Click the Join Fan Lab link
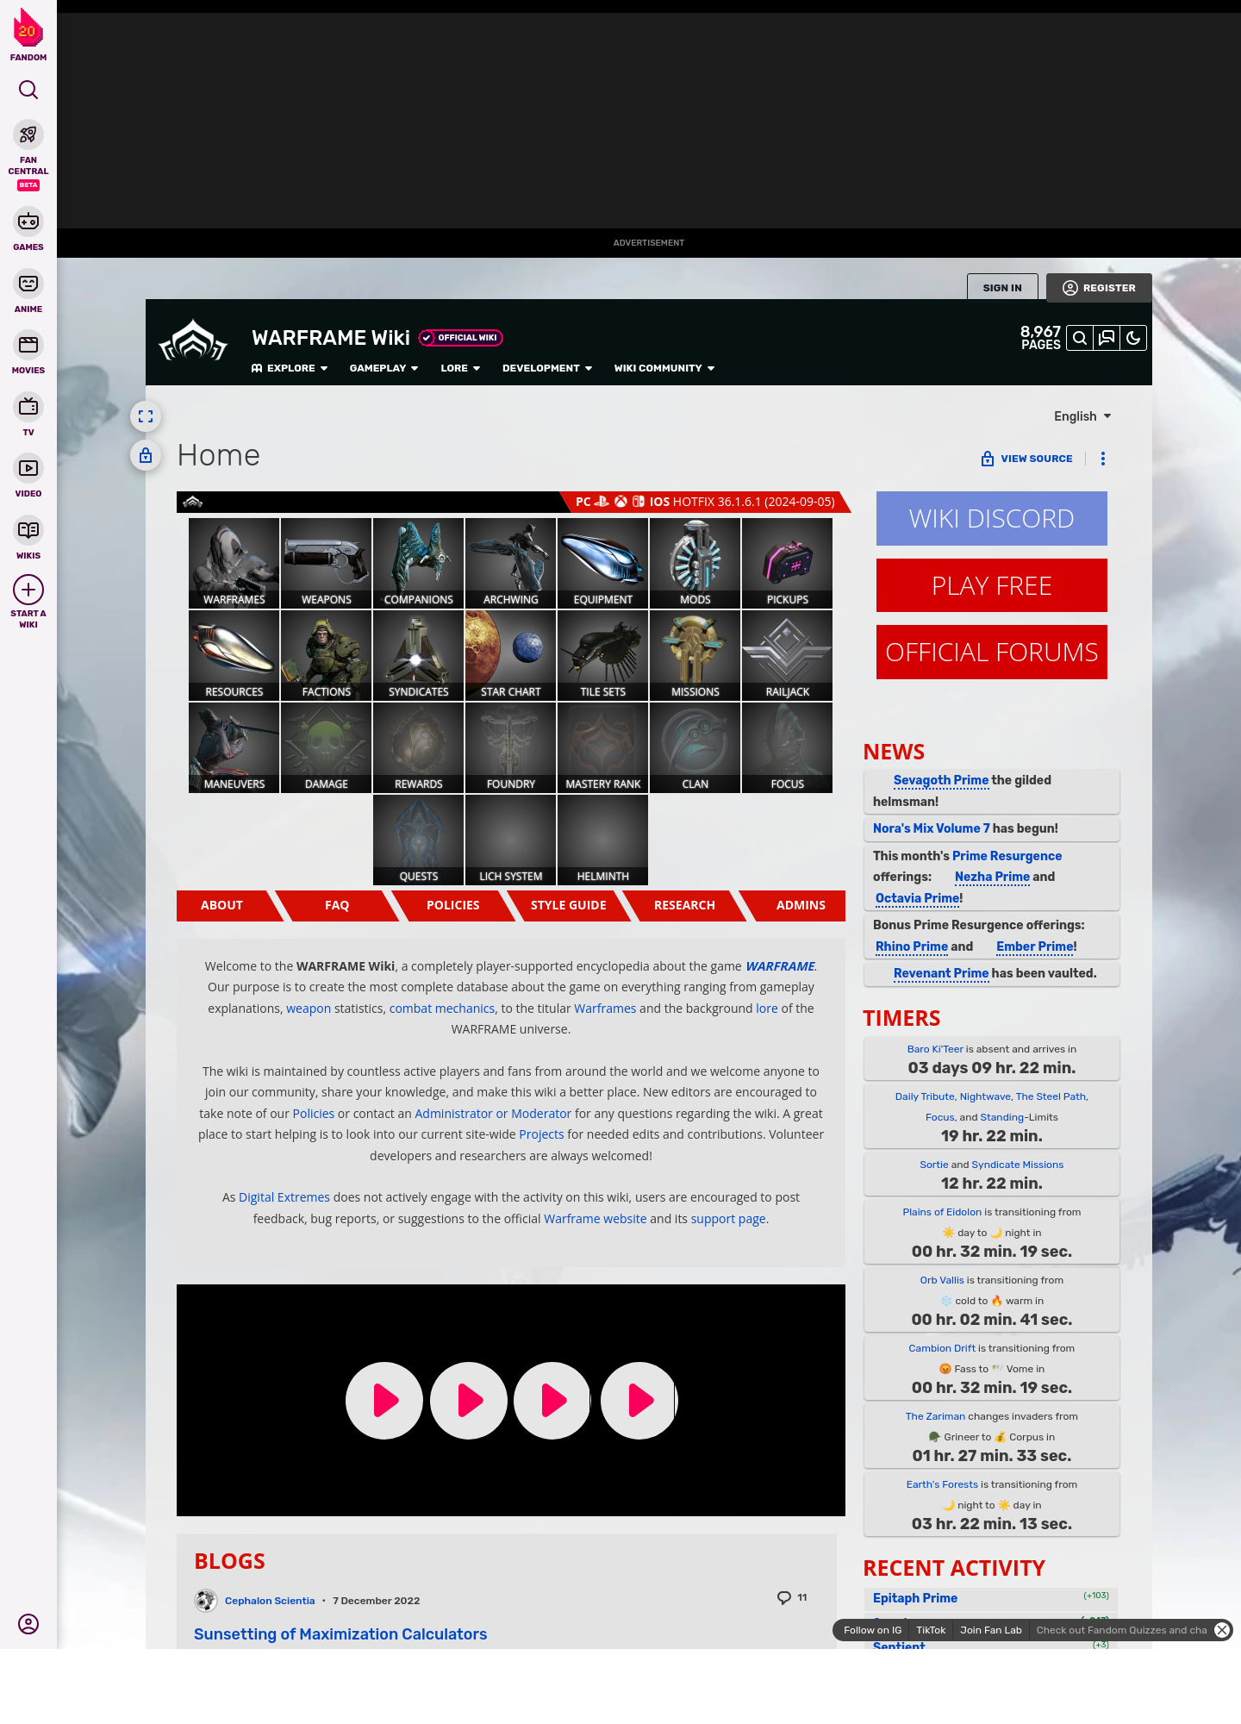 click(x=991, y=1630)
